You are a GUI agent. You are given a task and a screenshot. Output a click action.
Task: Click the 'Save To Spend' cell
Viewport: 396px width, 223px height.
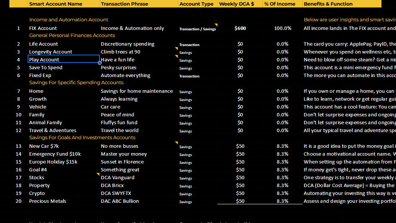[x=64, y=67]
